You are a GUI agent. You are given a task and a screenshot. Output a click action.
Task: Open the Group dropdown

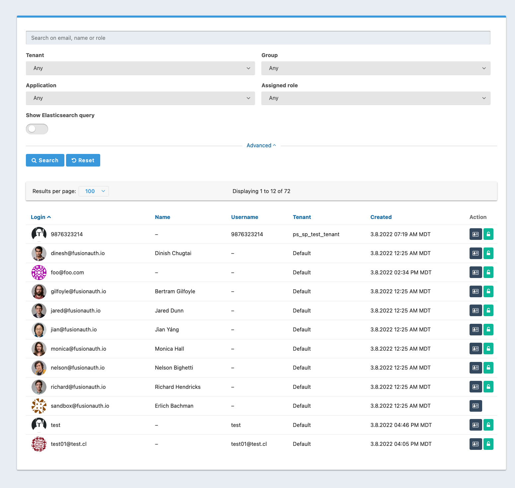click(x=376, y=68)
